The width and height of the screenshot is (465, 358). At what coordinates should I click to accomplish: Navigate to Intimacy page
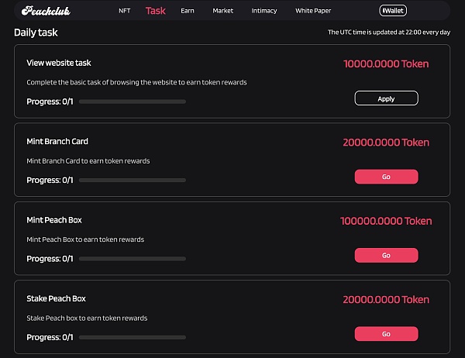(264, 11)
